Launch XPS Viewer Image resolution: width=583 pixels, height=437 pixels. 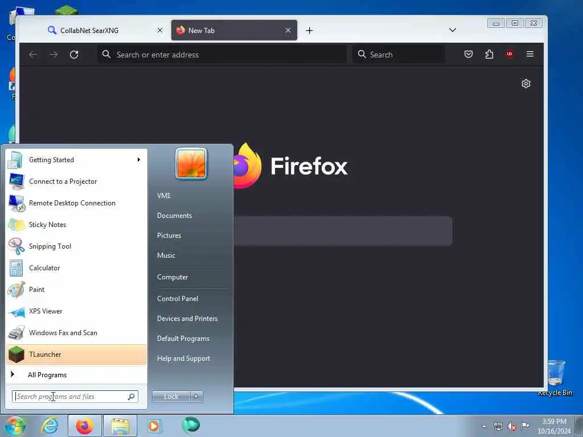pos(76,311)
